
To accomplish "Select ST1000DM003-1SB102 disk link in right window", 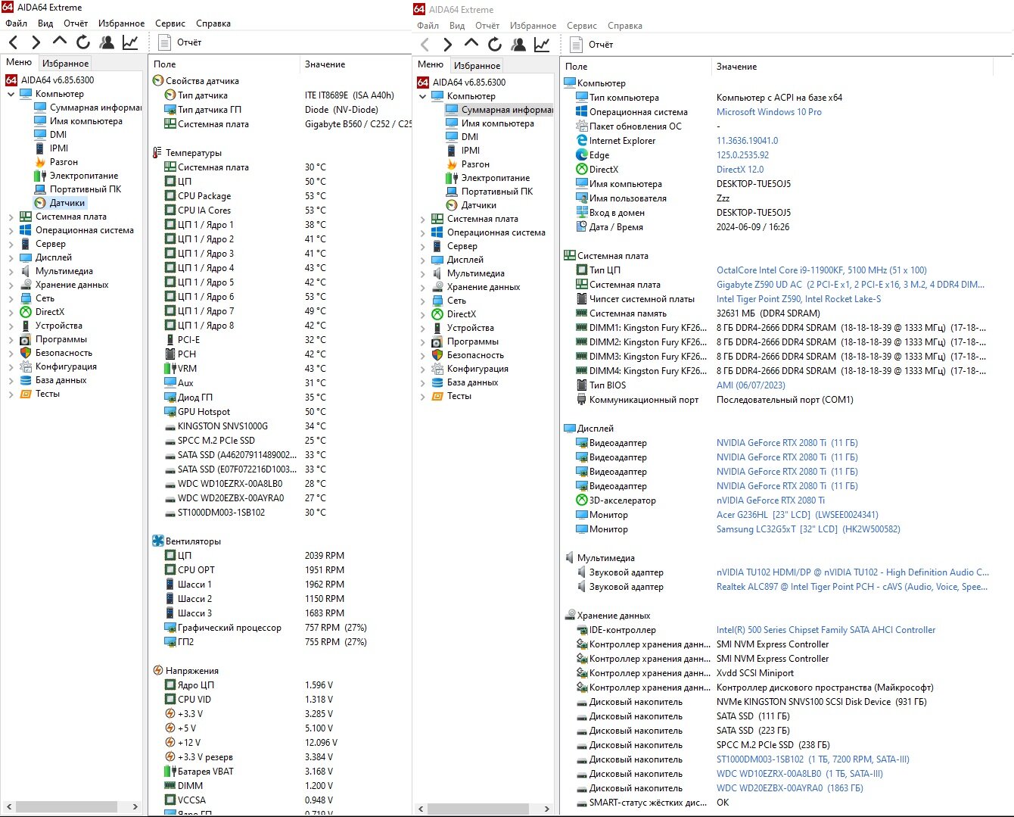I will coord(813,759).
